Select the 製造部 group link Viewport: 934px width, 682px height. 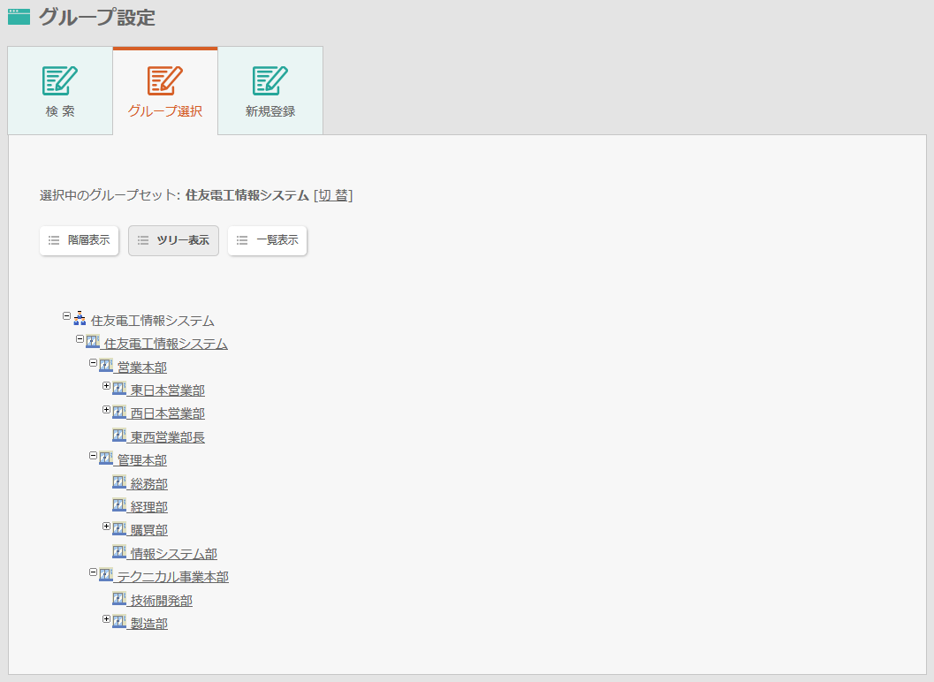coord(149,625)
